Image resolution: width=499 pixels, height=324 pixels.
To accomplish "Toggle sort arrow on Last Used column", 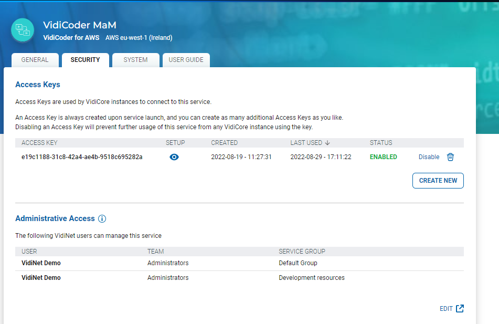I will pos(327,143).
